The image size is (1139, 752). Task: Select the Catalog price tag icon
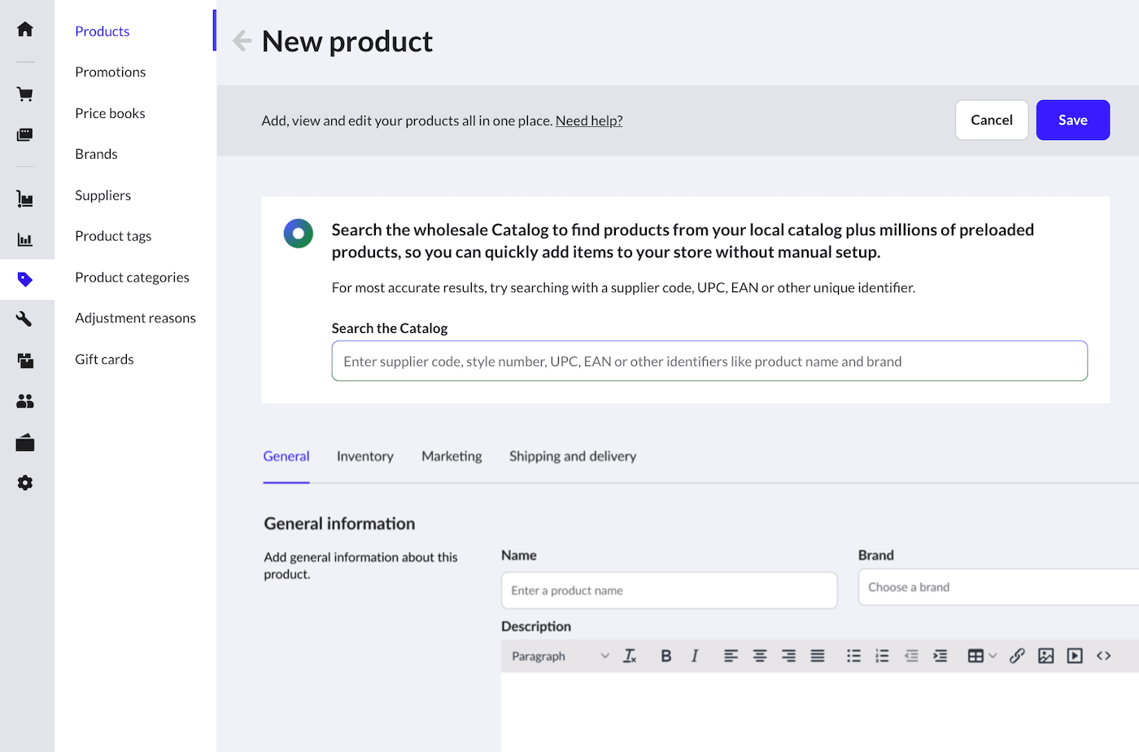coord(25,279)
